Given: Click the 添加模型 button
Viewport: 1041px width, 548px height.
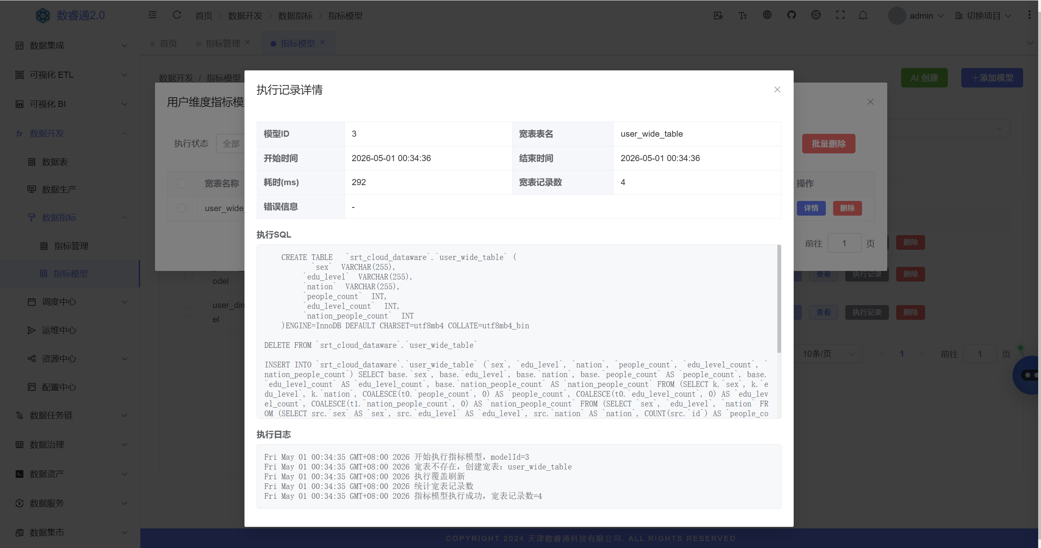Looking at the screenshot, I should tap(992, 78).
